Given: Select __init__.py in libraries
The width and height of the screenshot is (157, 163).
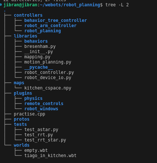Looking at the screenshot, I should [39, 52].
